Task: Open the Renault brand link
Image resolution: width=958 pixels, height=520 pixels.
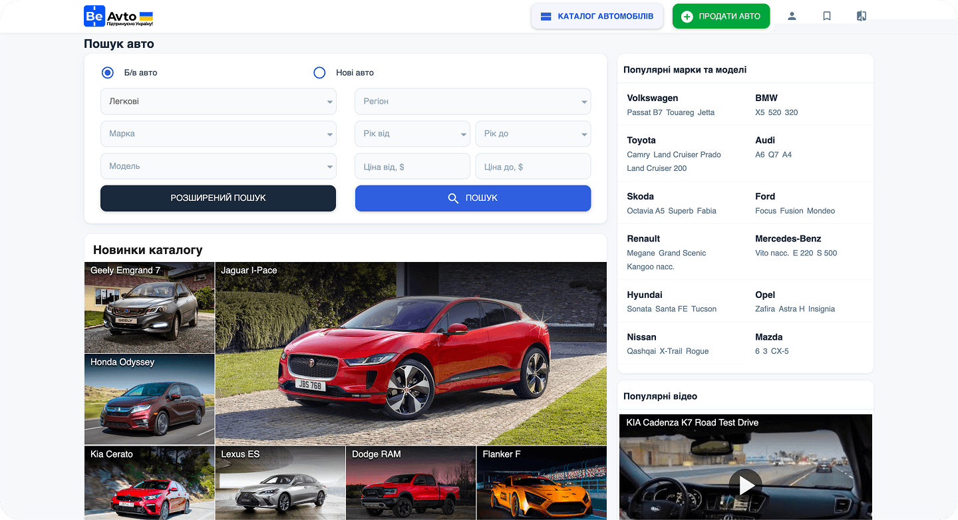Action: [x=643, y=239]
